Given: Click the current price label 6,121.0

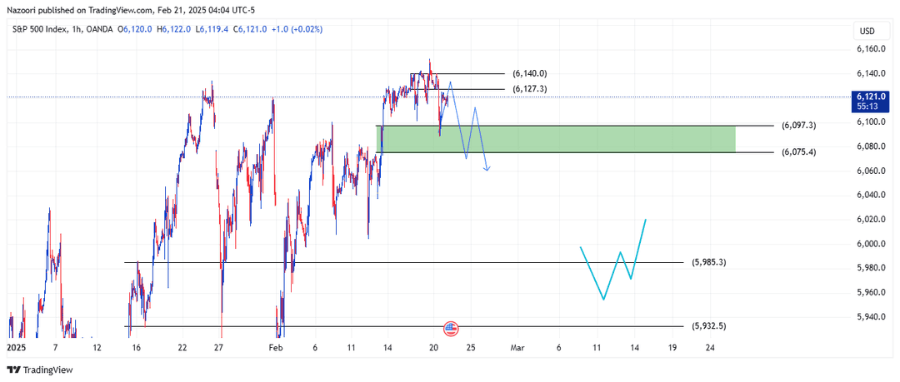Looking at the screenshot, I should (872, 97).
